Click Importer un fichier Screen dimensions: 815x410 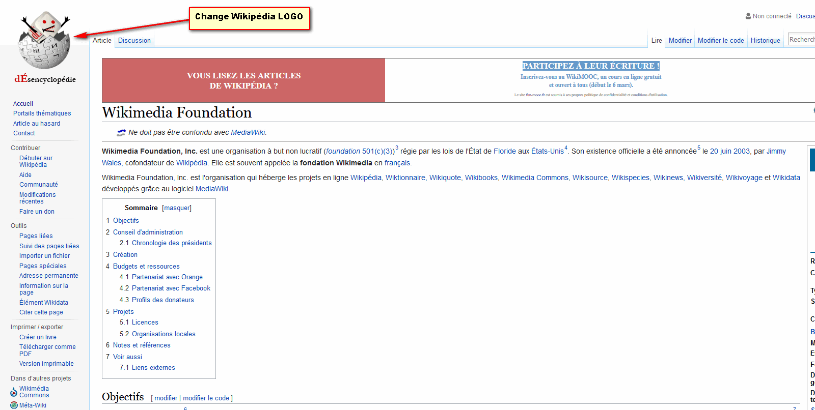point(45,256)
